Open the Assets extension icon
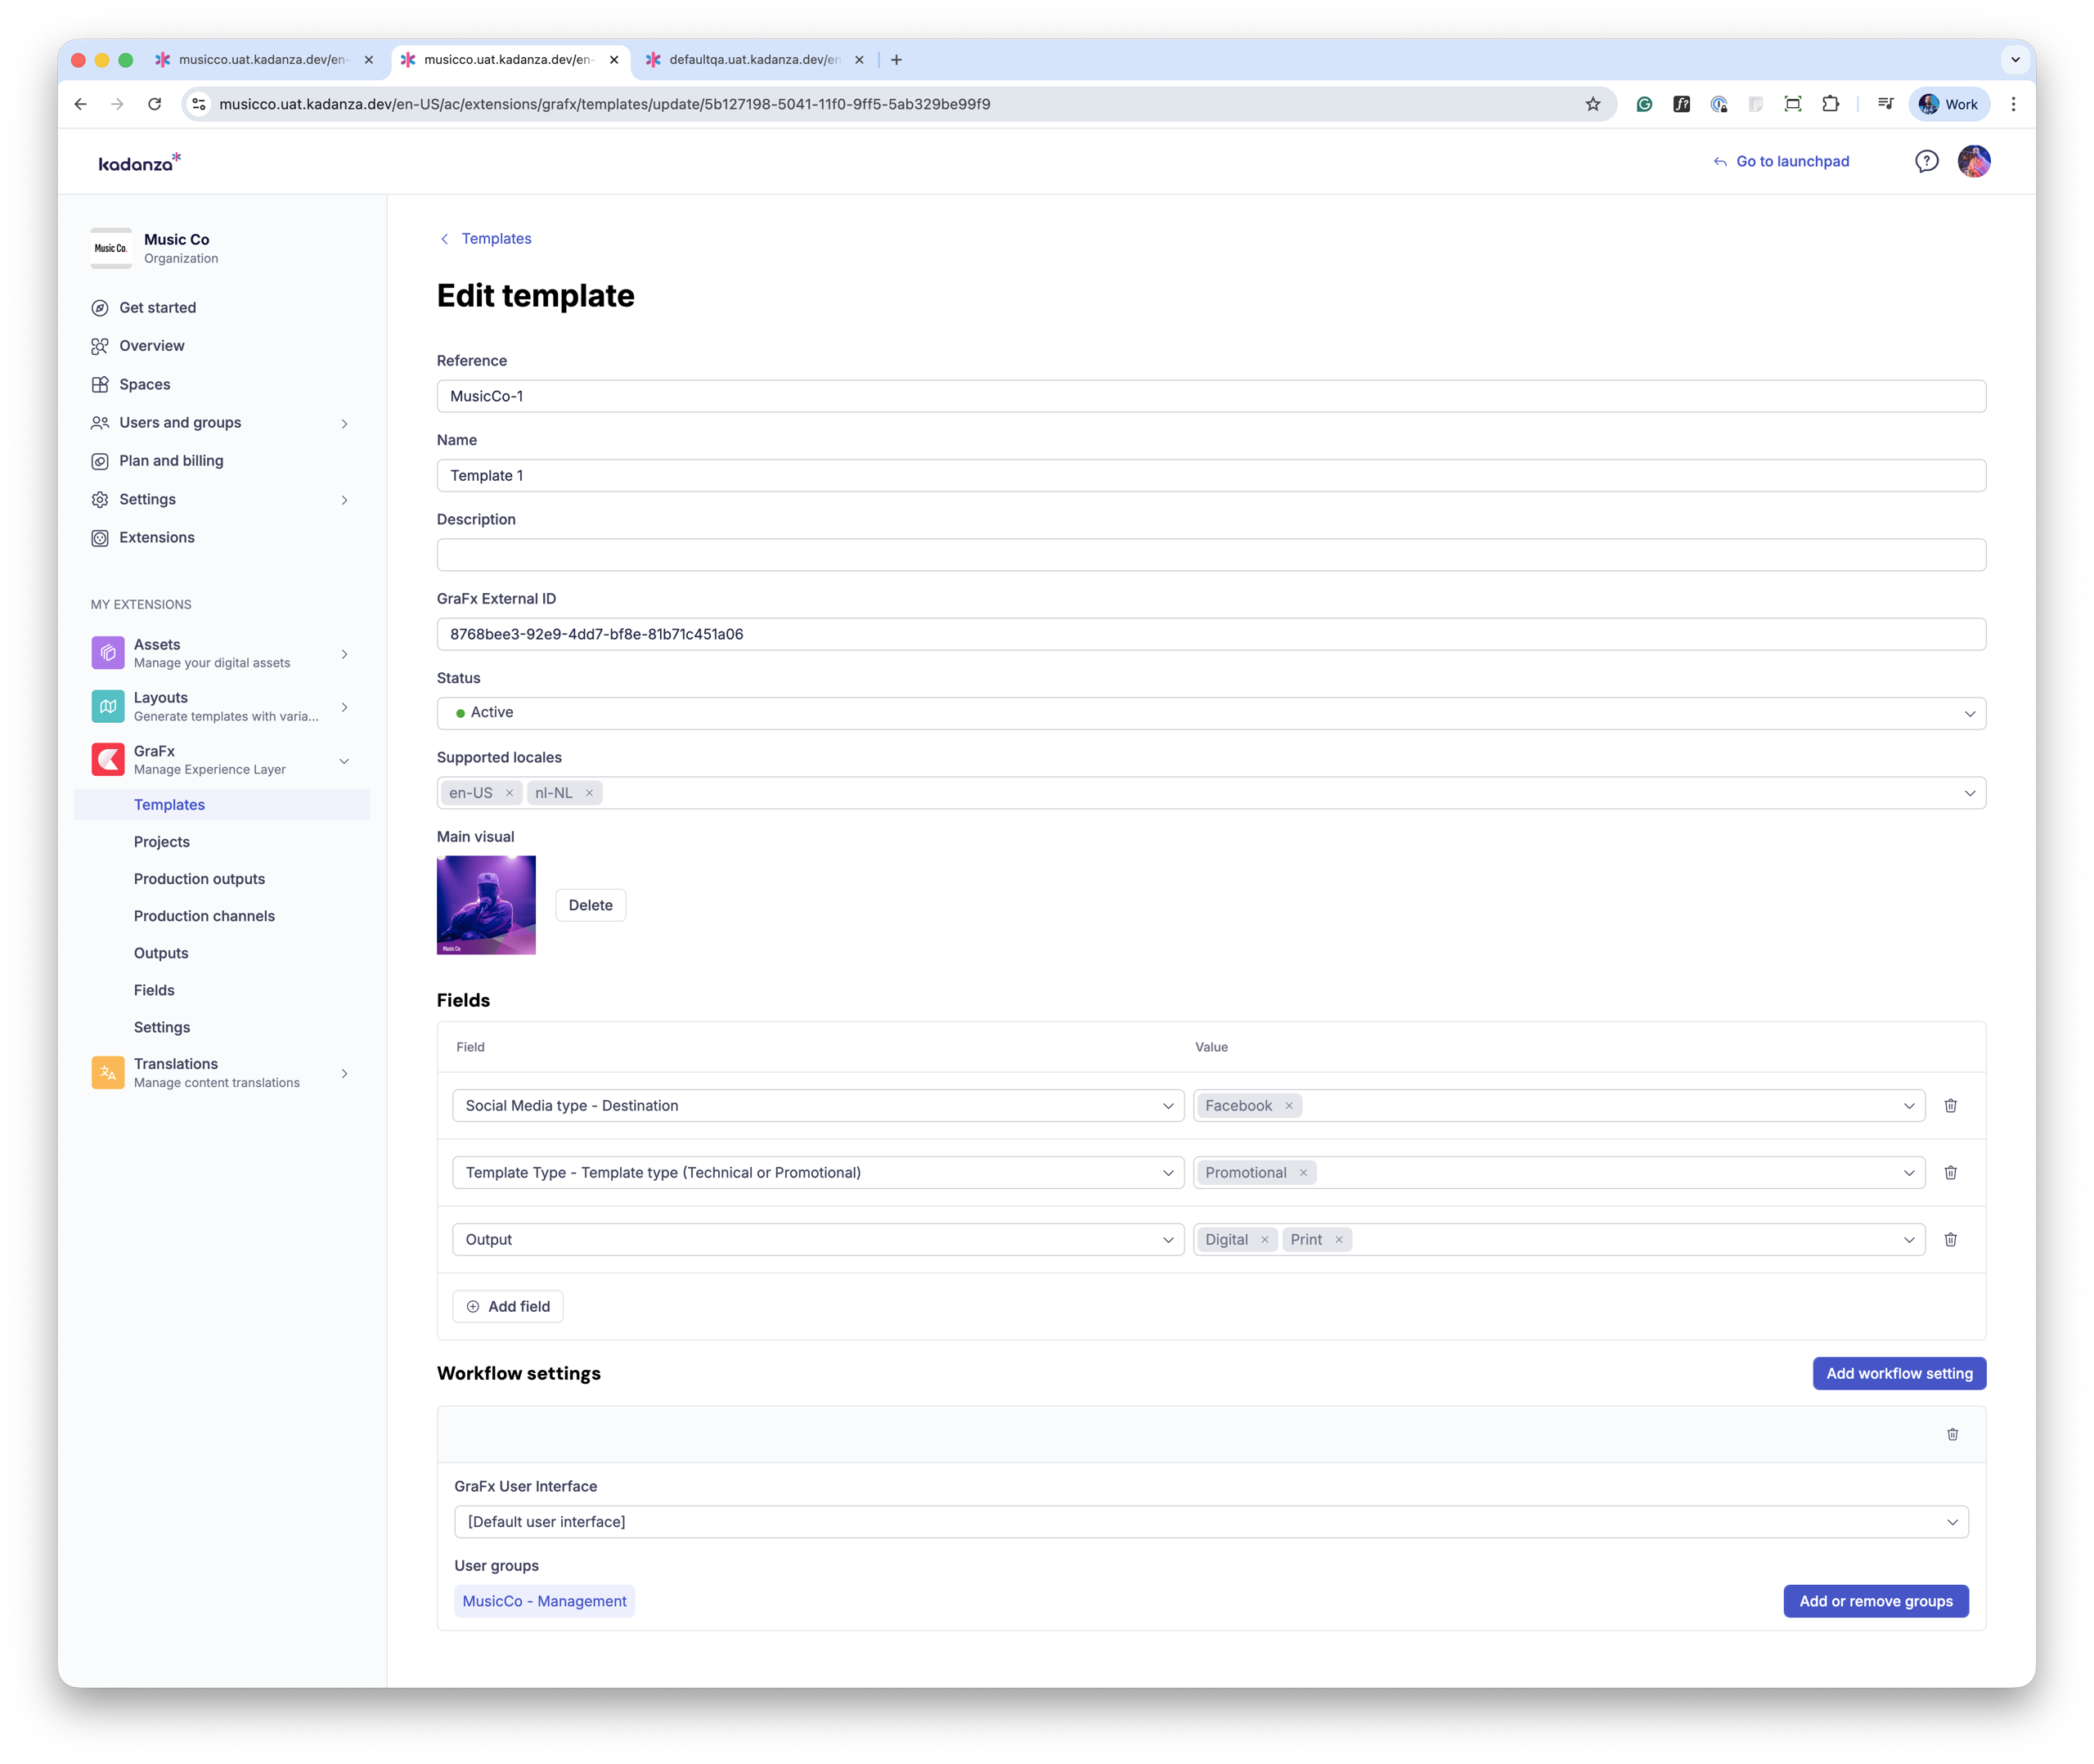2094x1764 pixels. [x=108, y=653]
